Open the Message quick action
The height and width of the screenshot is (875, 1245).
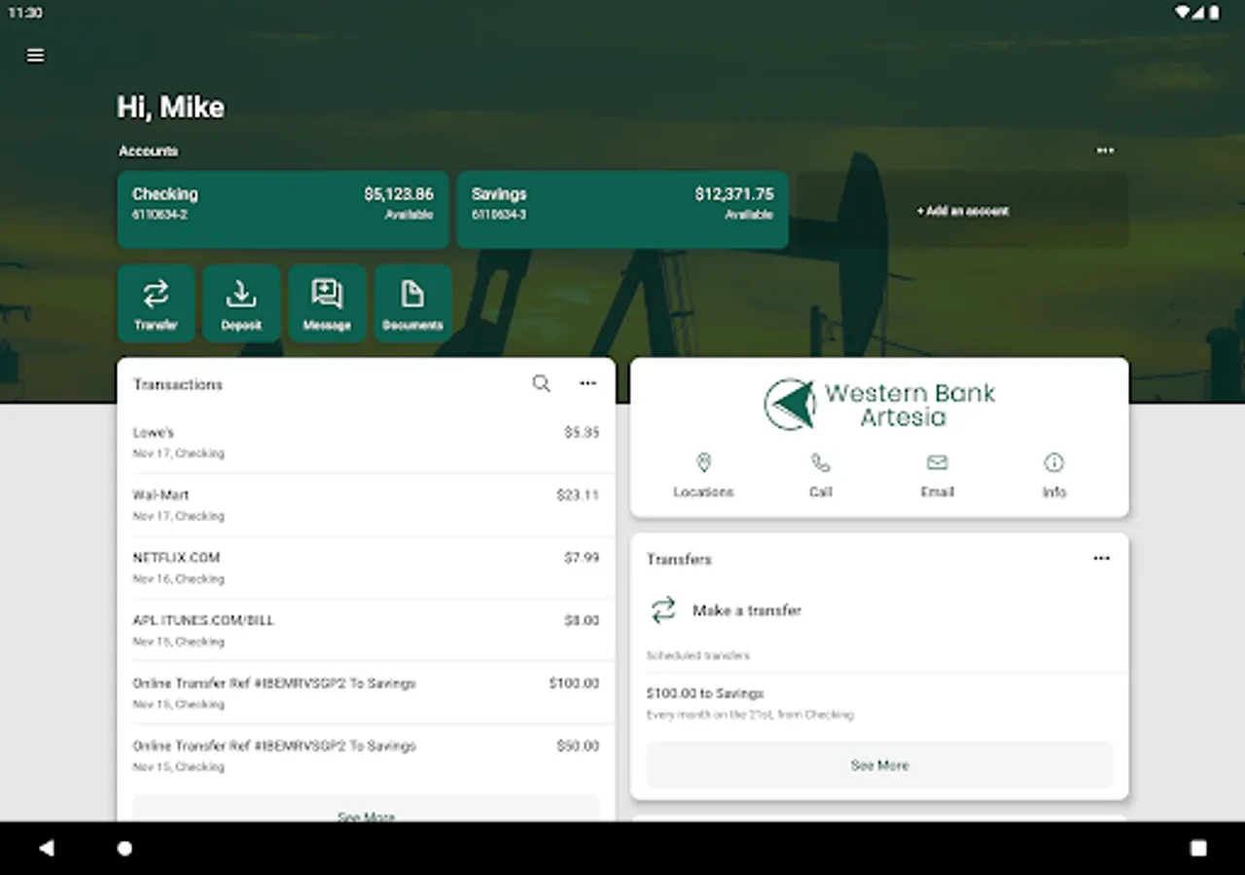pos(327,303)
